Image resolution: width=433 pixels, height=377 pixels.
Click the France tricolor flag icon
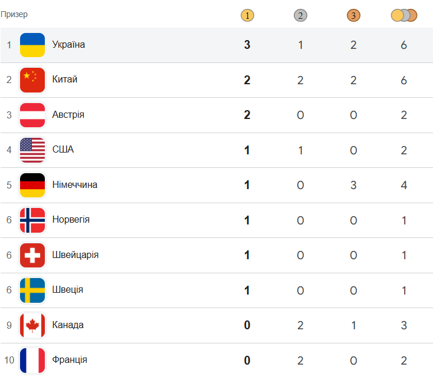32,360
